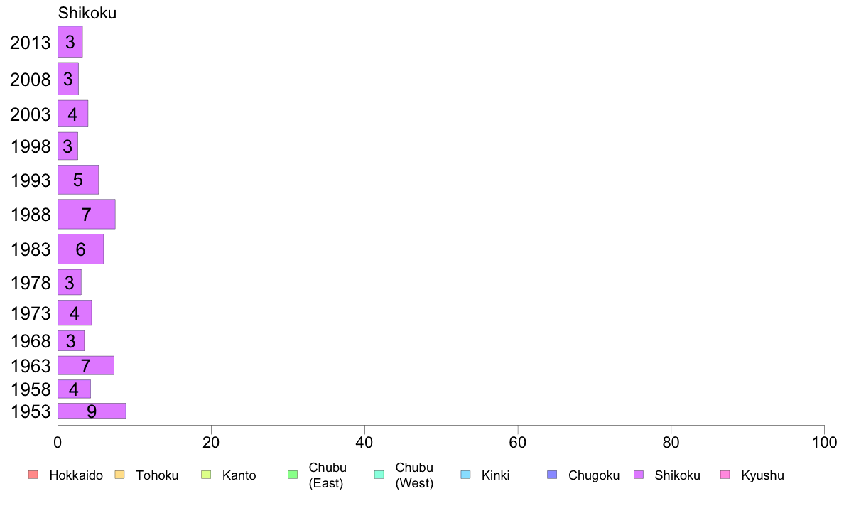Click the Hokkaido legend color swatch
844x523 pixels.
pos(33,475)
